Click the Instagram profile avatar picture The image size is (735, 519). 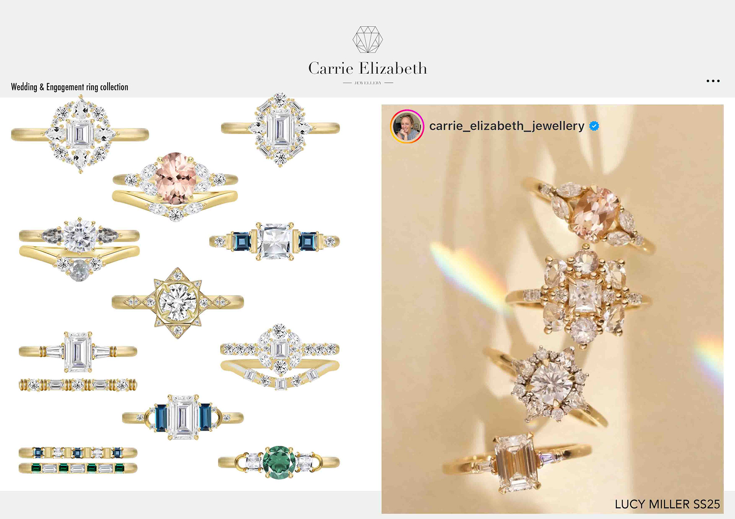pos(407,126)
